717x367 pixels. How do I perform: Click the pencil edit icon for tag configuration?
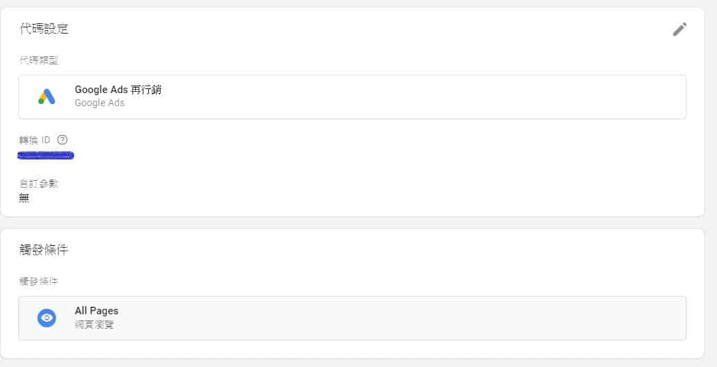tap(679, 29)
